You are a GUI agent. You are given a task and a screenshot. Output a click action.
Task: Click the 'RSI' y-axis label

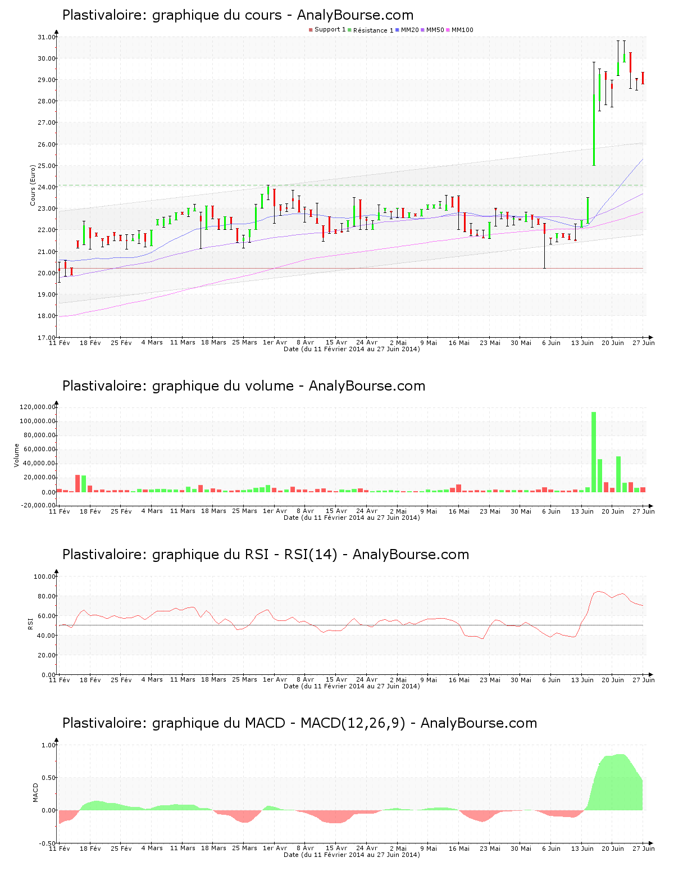pos(30,624)
